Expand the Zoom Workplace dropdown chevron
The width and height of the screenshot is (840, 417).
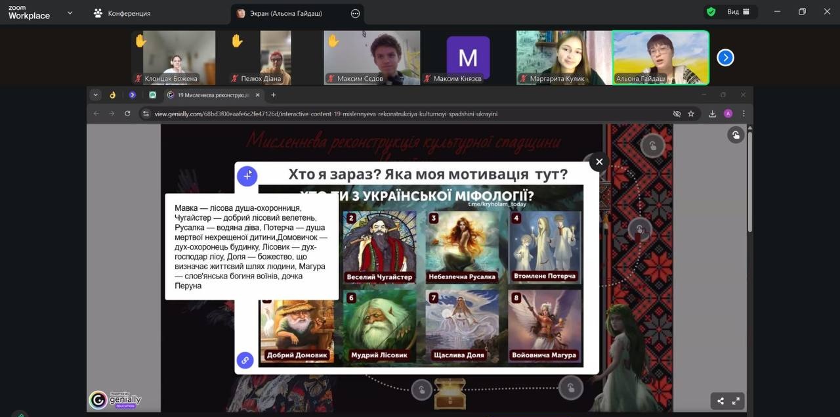coord(70,12)
